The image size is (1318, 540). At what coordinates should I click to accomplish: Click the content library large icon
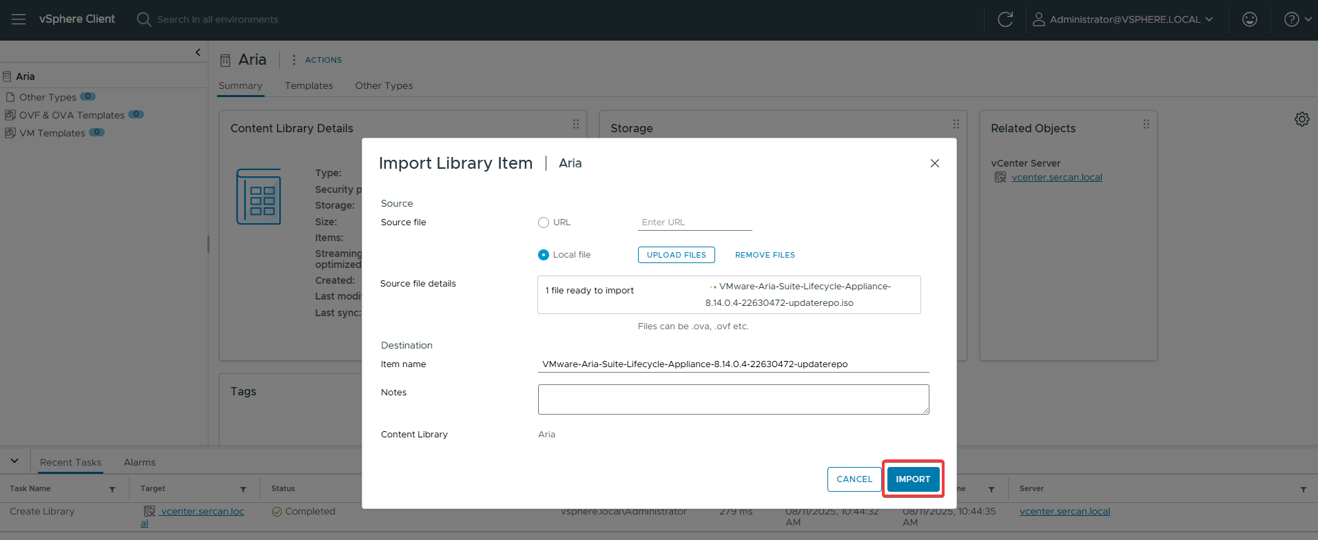tap(258, 196)
